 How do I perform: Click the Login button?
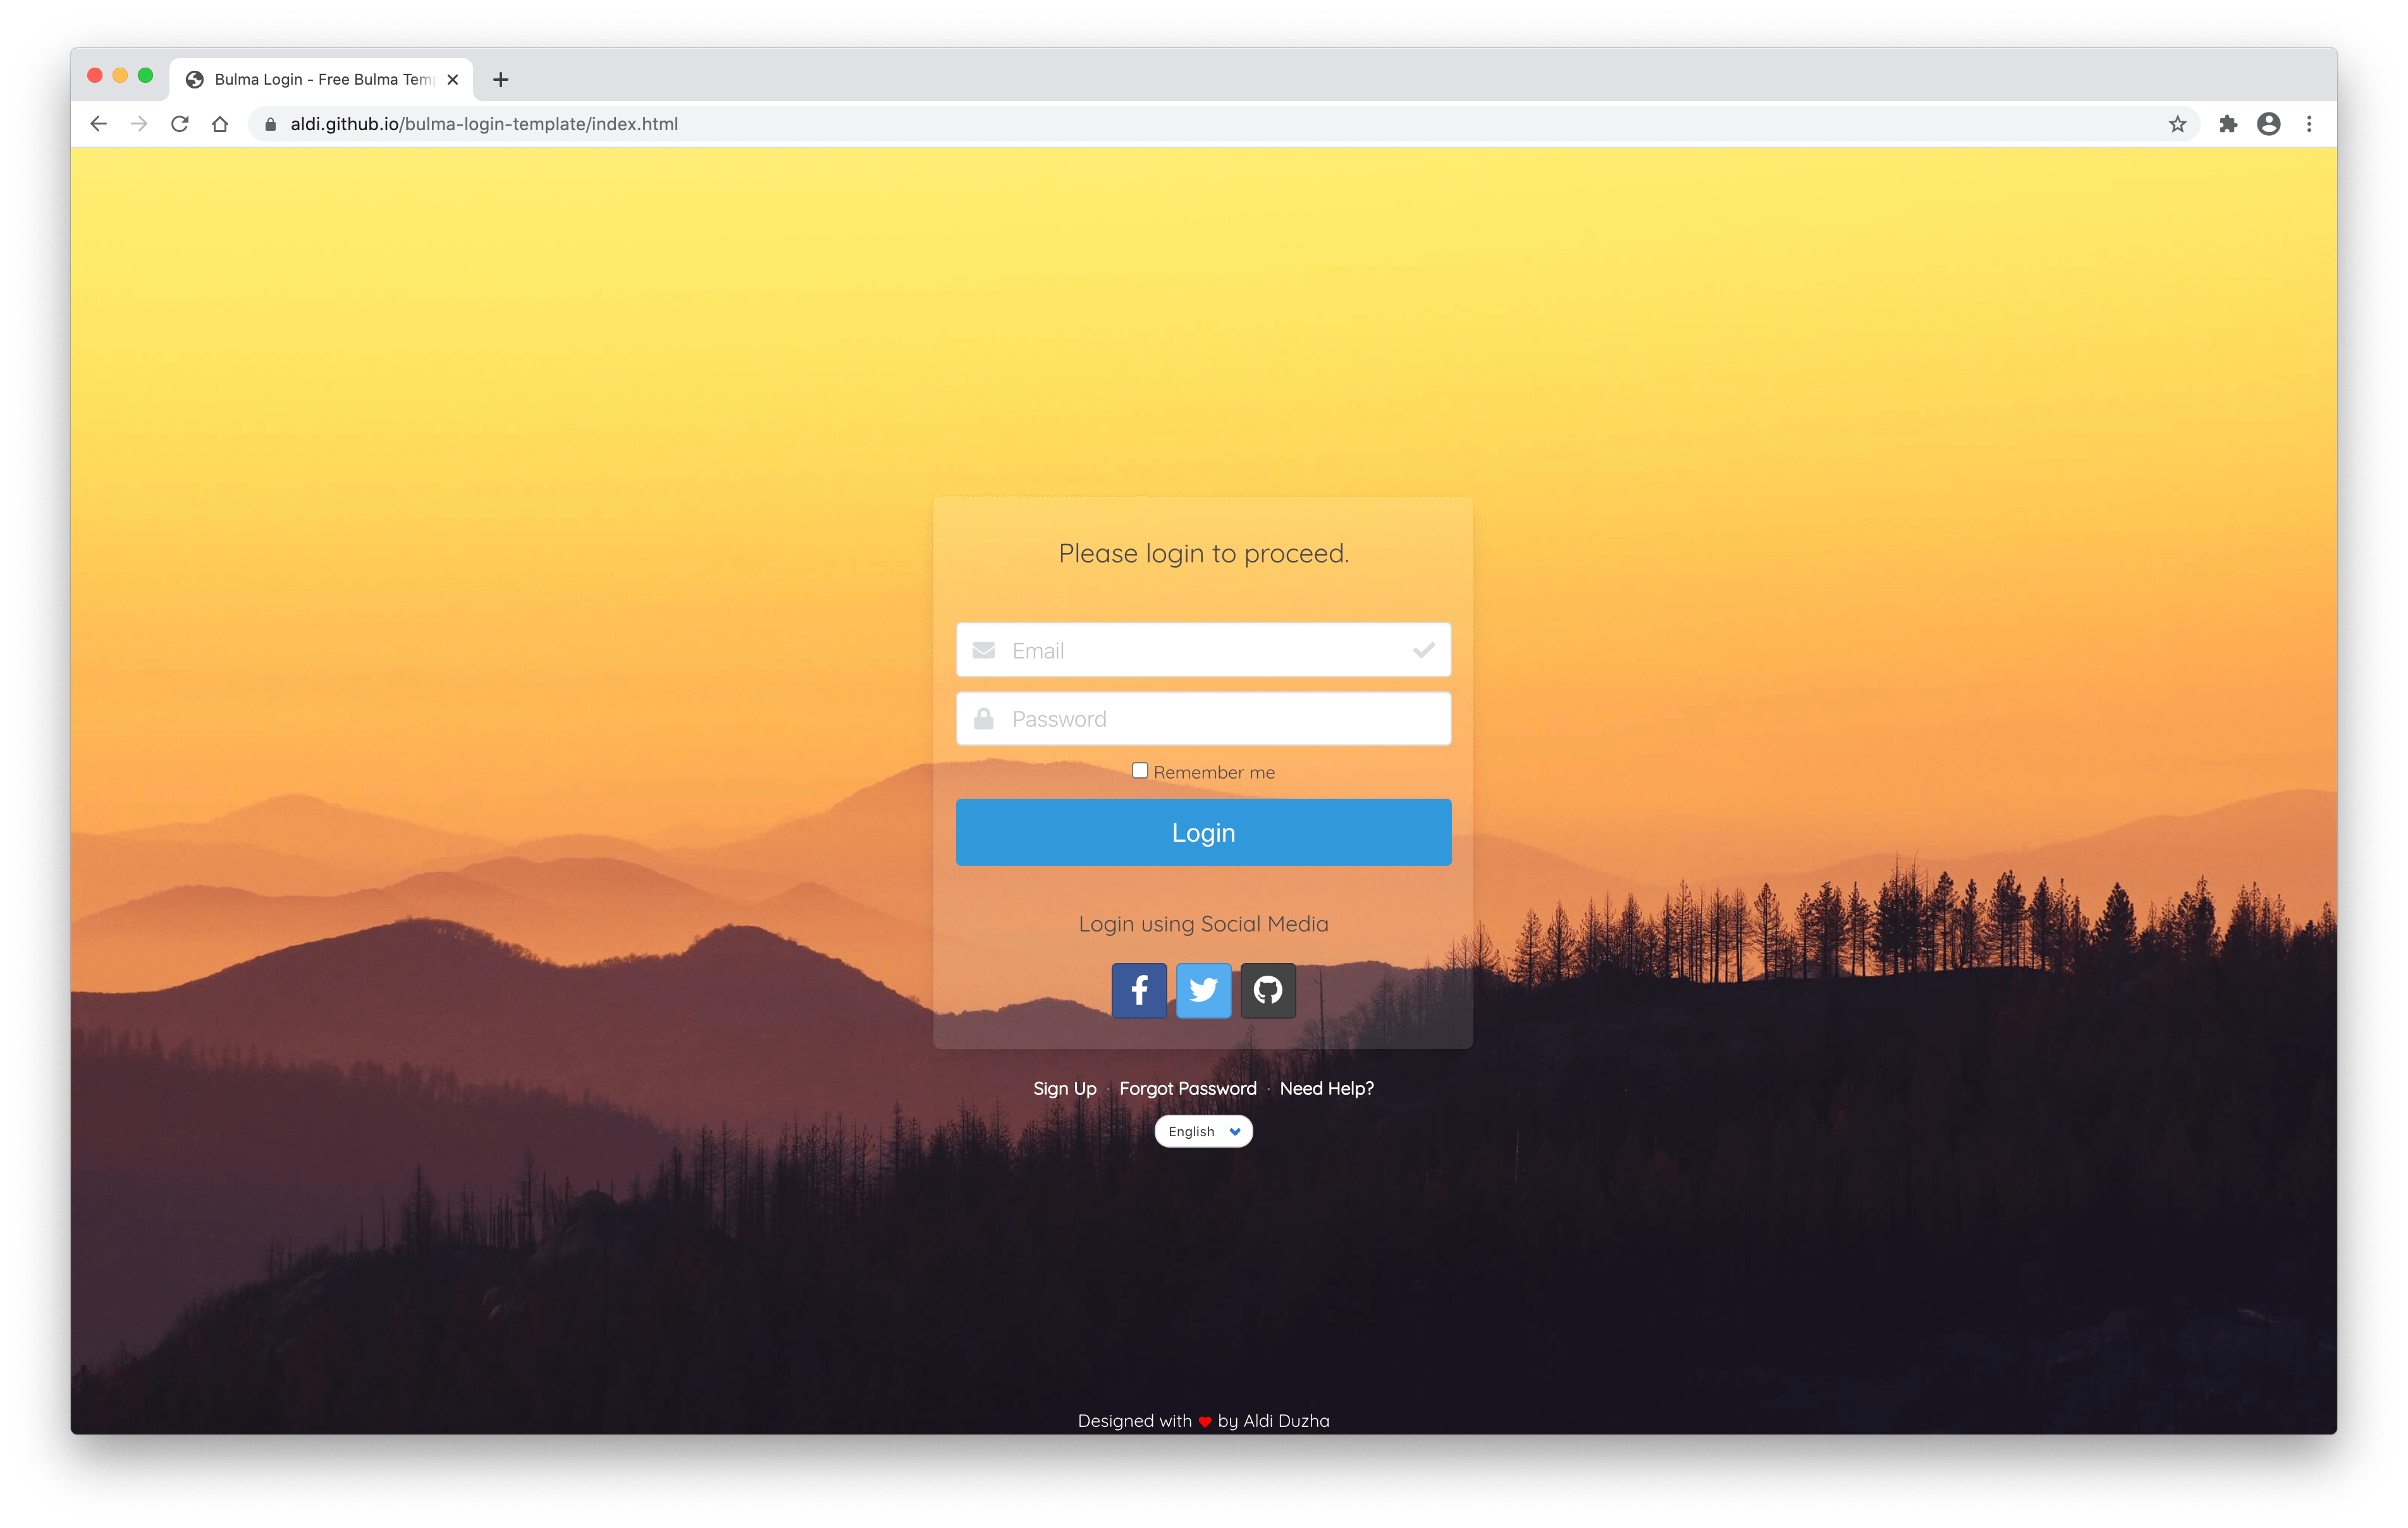point(1204,832)
